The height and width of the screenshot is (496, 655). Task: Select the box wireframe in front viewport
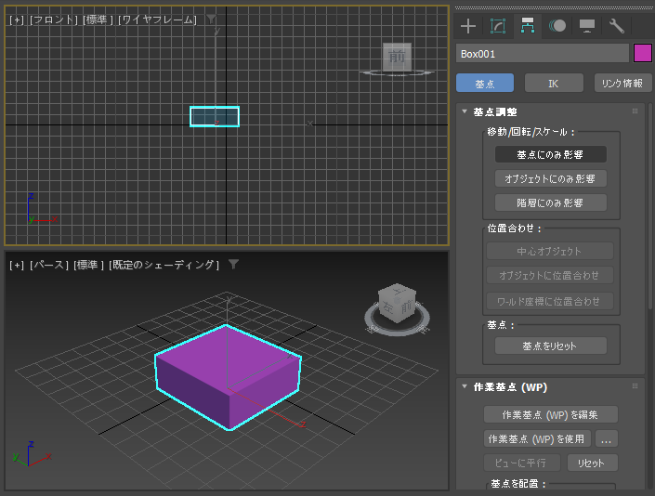click(215, 116)
